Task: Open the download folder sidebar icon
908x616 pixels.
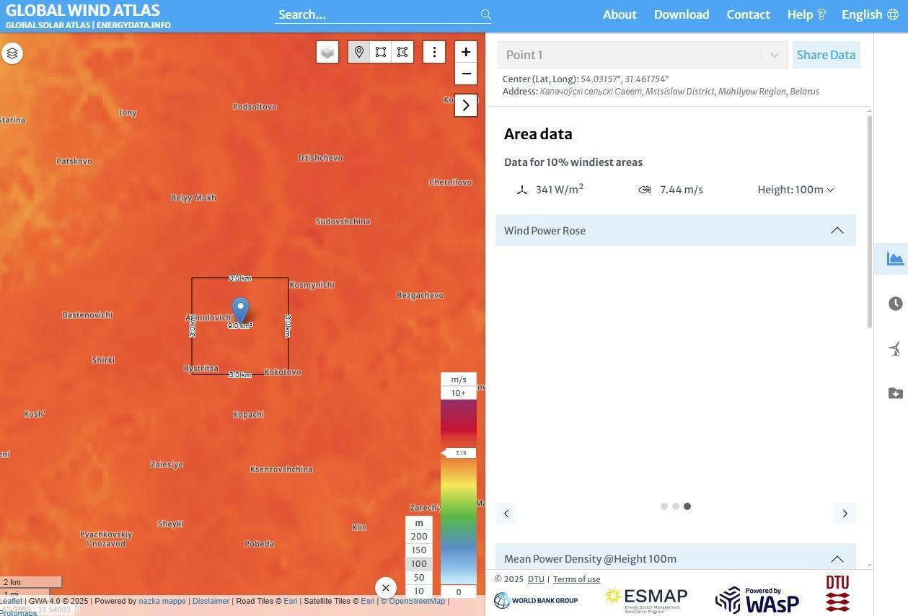Action: pyautogui.click(x=895, y=393)
